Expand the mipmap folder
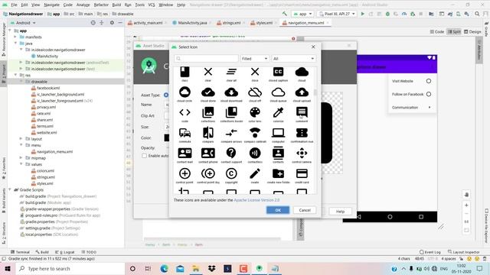The image size is (490, 275). pos(21,158)
